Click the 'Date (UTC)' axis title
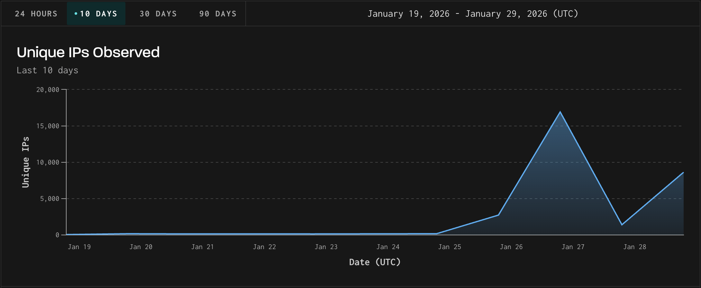 point(375,262)
